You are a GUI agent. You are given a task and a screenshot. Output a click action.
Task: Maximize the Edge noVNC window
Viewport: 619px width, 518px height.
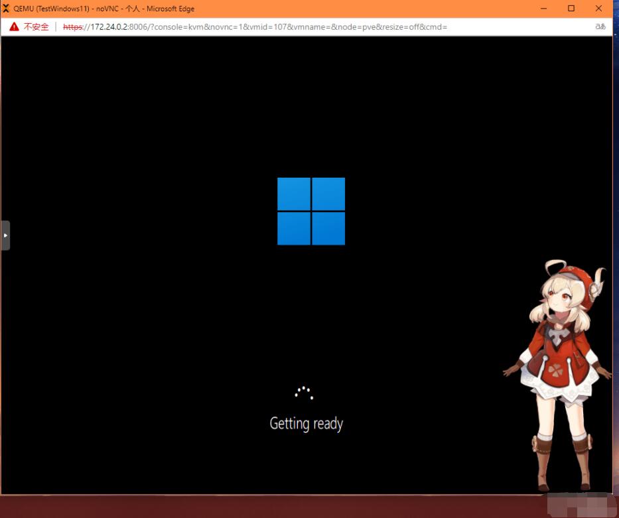[x=571, y=8]
